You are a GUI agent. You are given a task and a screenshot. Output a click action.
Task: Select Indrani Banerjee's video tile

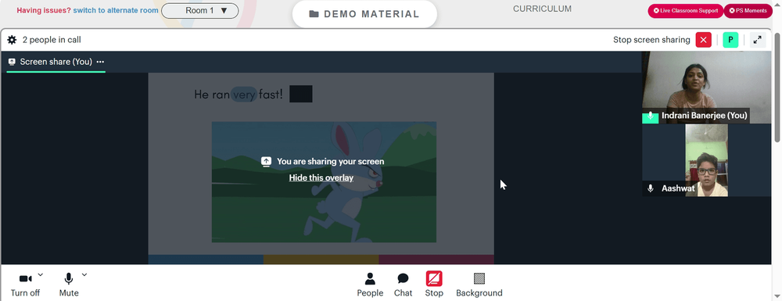tap(706, 88)
